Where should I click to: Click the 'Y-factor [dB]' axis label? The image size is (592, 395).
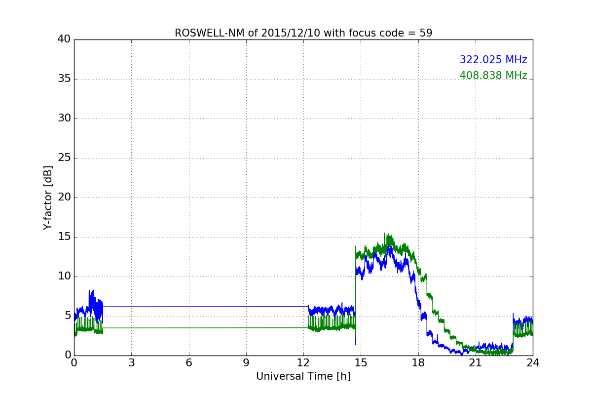(48, 197)
